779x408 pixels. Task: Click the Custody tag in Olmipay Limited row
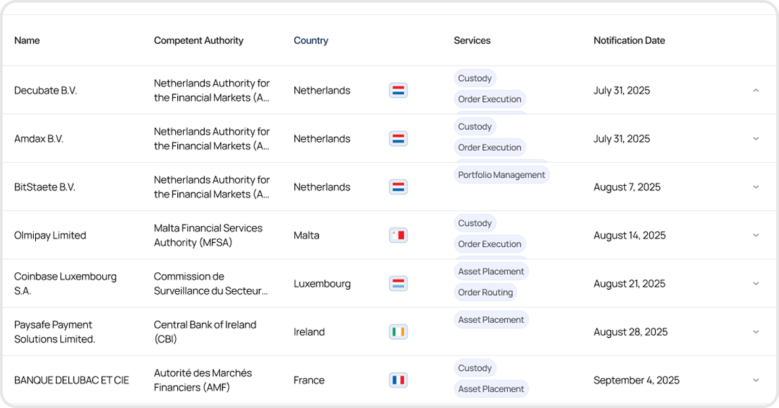click(x=475, y=224)
